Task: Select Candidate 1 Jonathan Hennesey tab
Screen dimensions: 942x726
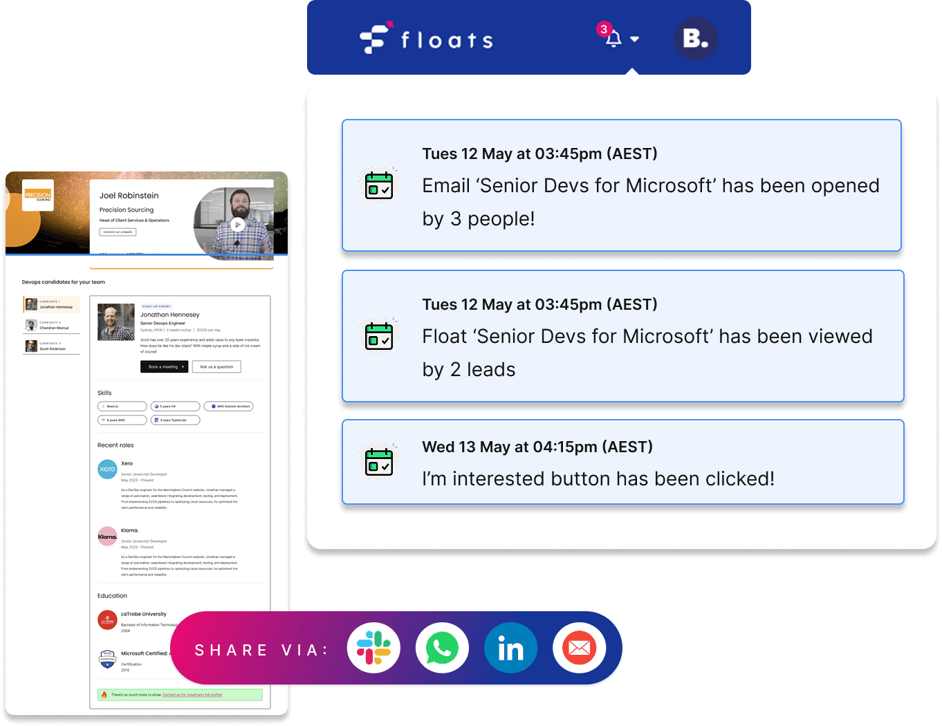Action: [52, 304]
